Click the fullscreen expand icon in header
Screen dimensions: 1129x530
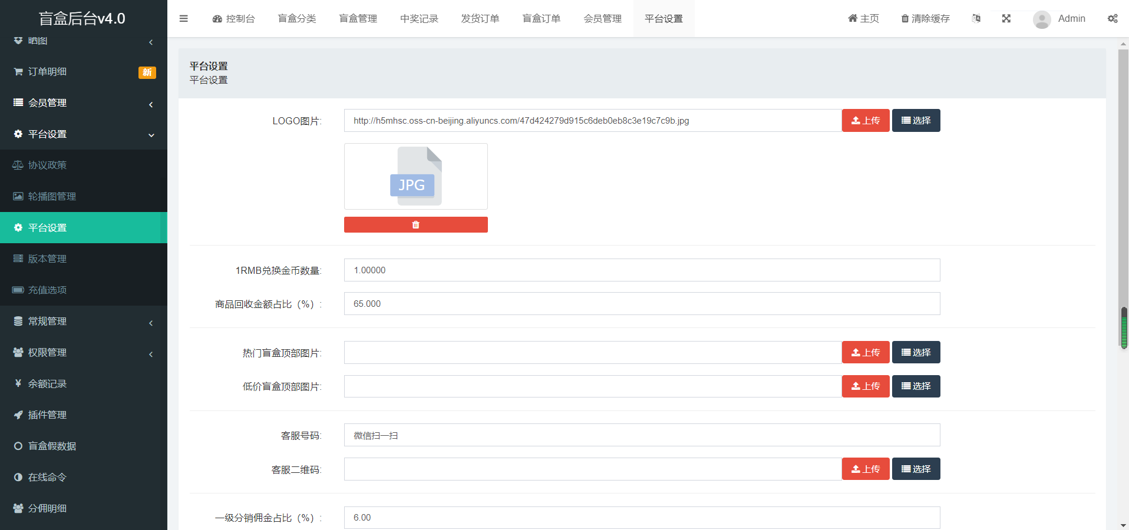[x=1006, y=19]
